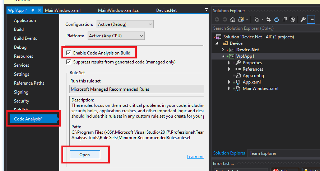320x171 pixels.
Task: Click the Solution 'Device.Net - All' icon
Action: point(218,37)
